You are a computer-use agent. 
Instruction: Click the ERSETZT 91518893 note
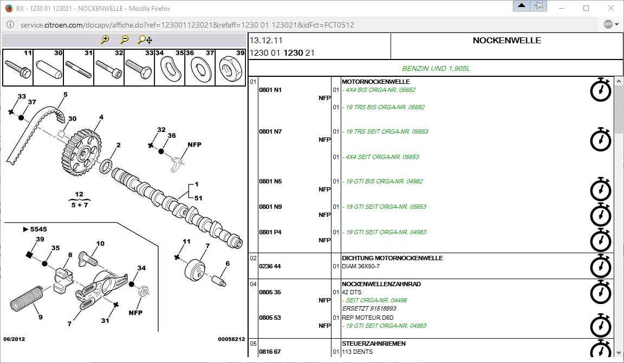369,308
